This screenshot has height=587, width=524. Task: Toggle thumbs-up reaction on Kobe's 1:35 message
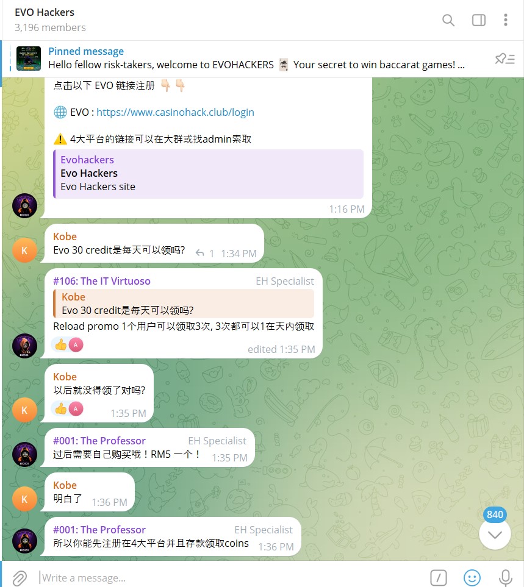(x=67, y=408)
